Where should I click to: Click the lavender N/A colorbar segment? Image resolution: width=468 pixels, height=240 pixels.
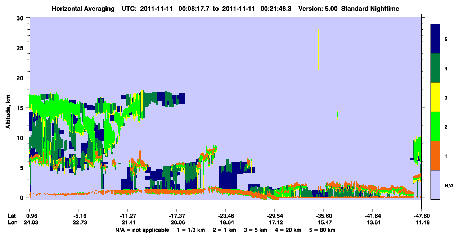(435, 185)
